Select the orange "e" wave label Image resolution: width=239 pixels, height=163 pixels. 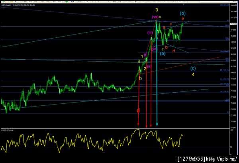pos(183,19)
